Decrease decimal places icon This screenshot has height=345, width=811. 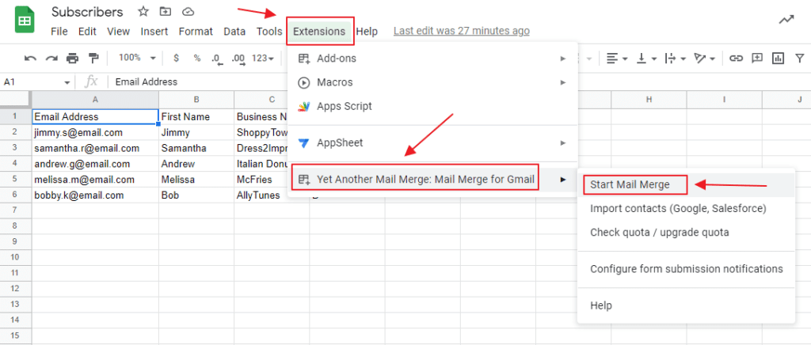click(x=217, y=59)
